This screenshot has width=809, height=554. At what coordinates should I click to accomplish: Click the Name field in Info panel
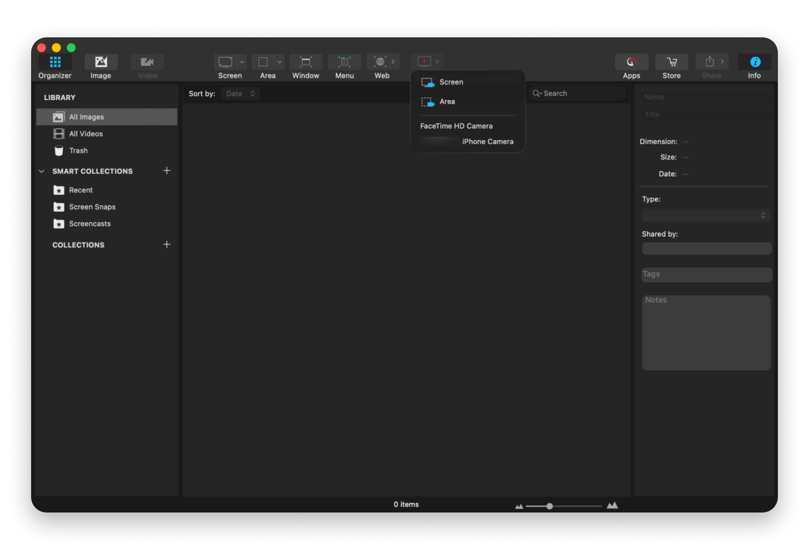[x=706, y=97]
